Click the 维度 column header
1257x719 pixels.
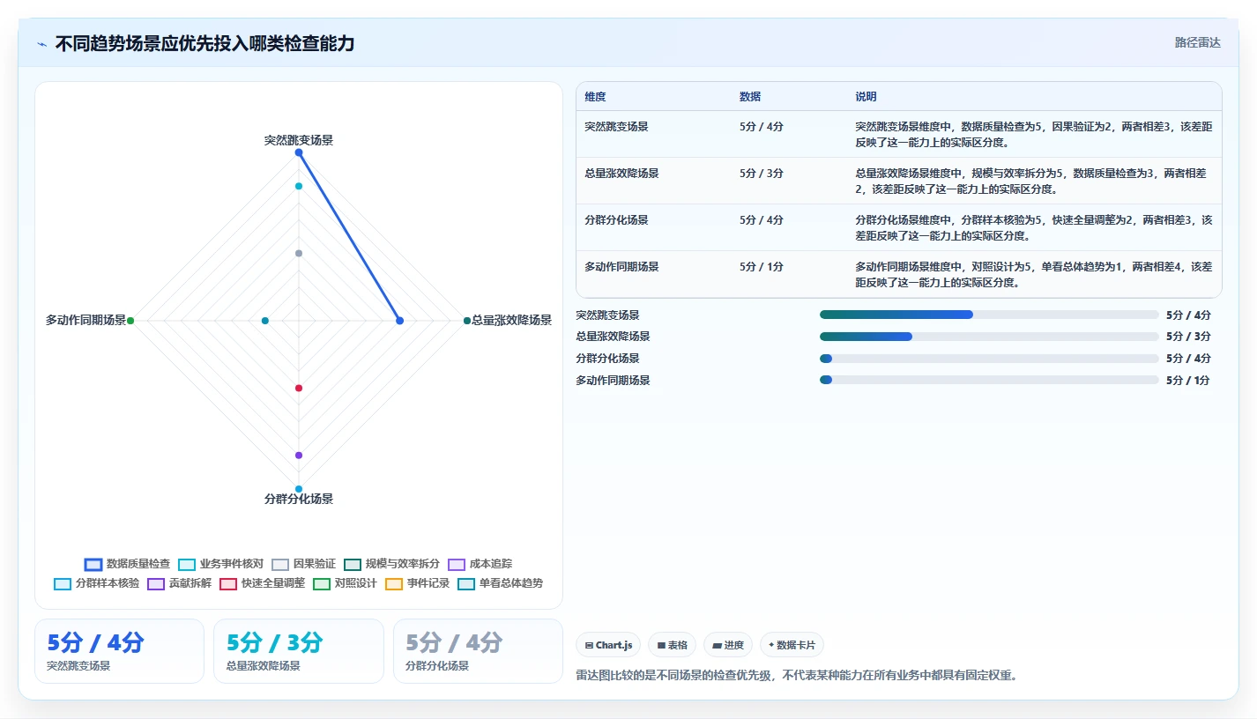(595, 97)
